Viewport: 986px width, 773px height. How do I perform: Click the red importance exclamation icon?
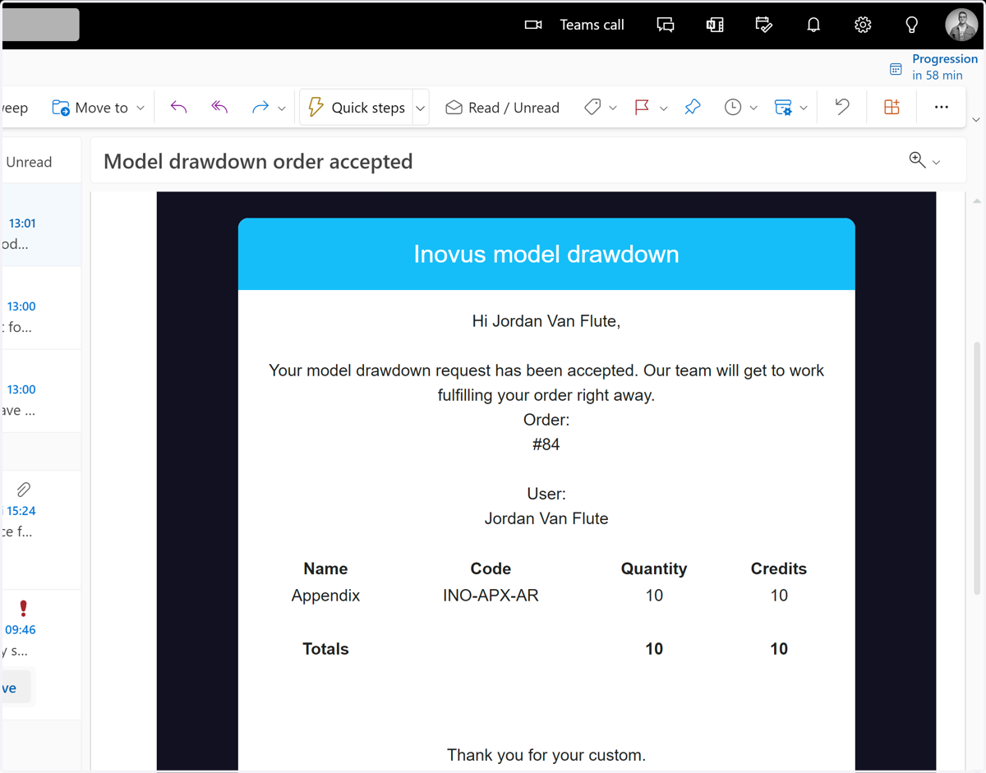[23, 608]
